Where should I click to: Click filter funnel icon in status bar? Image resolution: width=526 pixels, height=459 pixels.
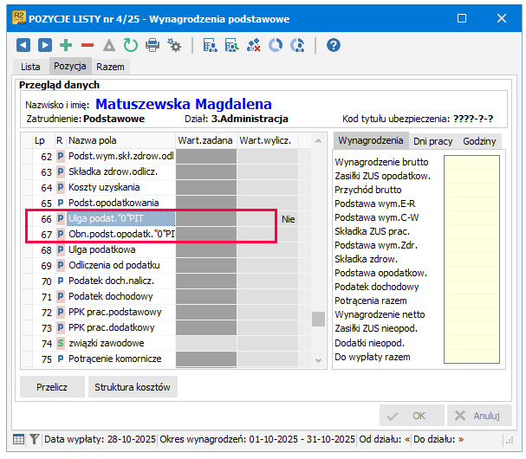pos(34,439)
